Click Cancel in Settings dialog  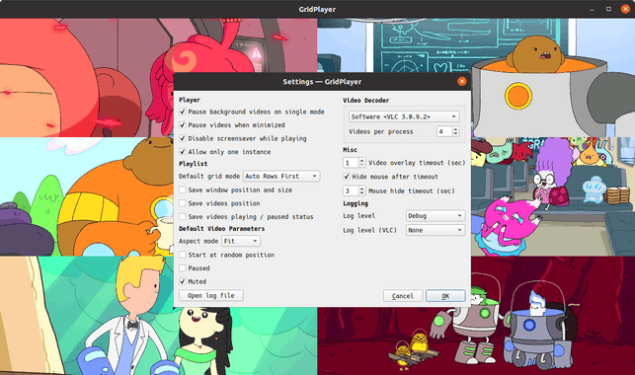403,296
